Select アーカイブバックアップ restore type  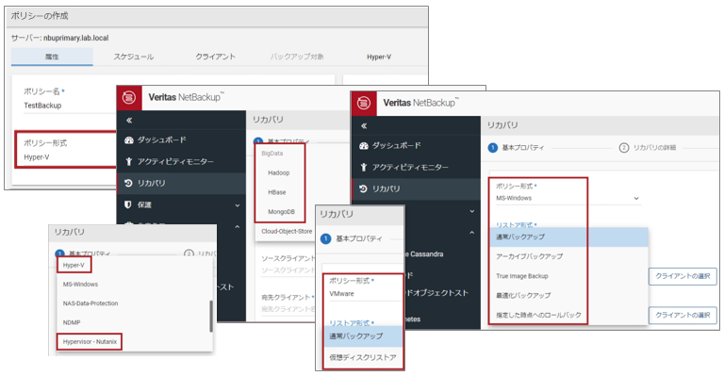pos(529,256)
